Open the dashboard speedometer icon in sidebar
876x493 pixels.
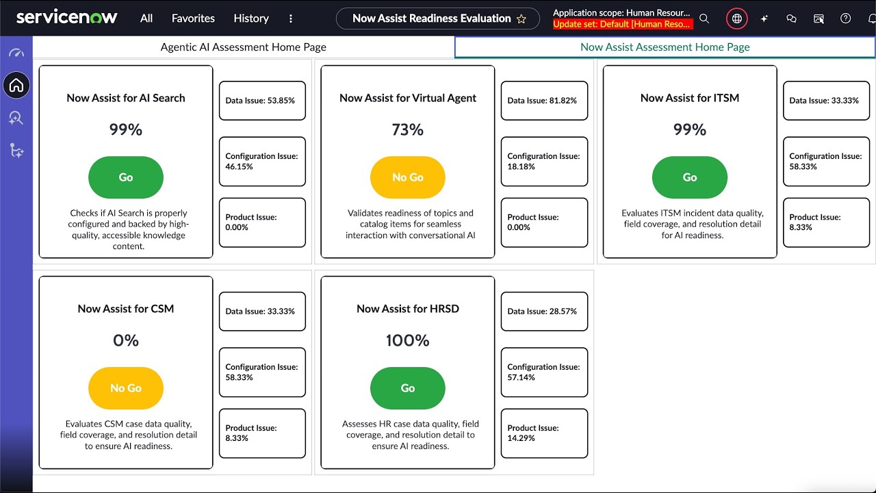click(x=16, y=51)
